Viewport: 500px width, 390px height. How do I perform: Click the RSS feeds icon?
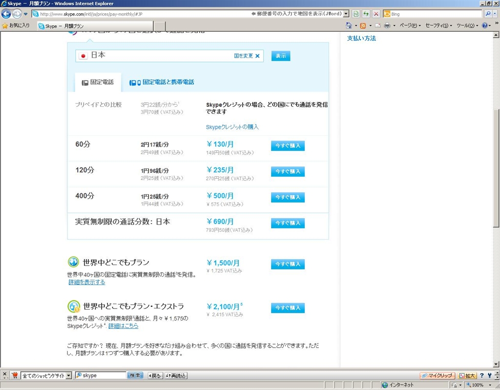(363, 25)
